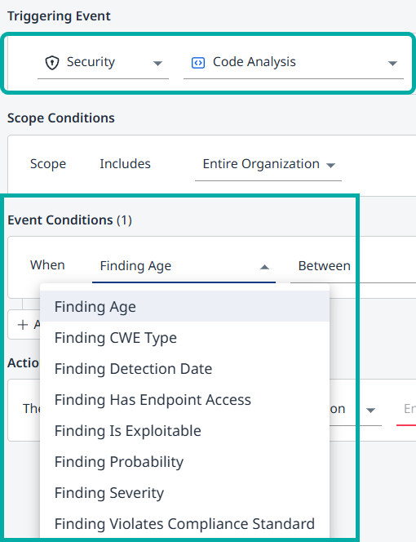Pick Finding Has Endpoint Access

185,400
